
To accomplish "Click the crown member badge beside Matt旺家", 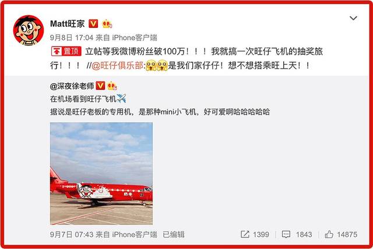I will coord(107,24).
